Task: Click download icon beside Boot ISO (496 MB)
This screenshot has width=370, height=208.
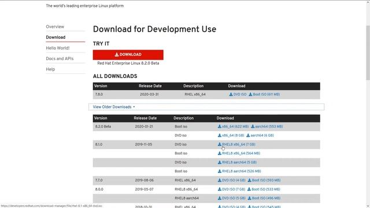Action: (x=249, y=198)
